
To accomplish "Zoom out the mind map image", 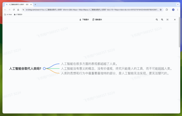I will [157, 20].
